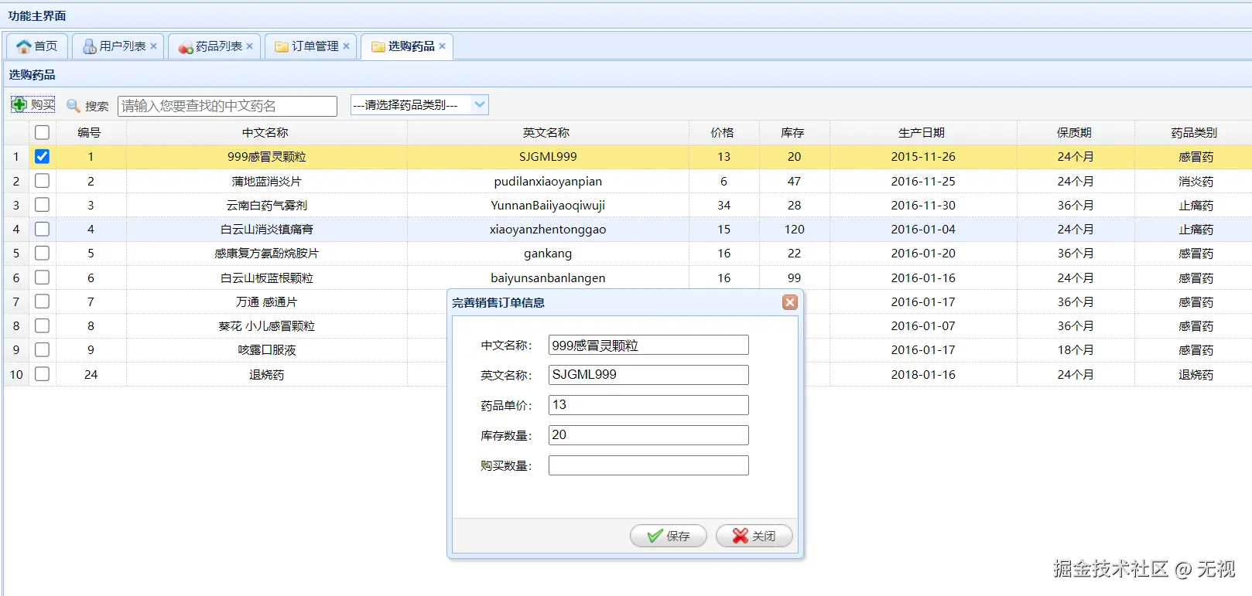Click the 编号 column header

click(90, 132)
